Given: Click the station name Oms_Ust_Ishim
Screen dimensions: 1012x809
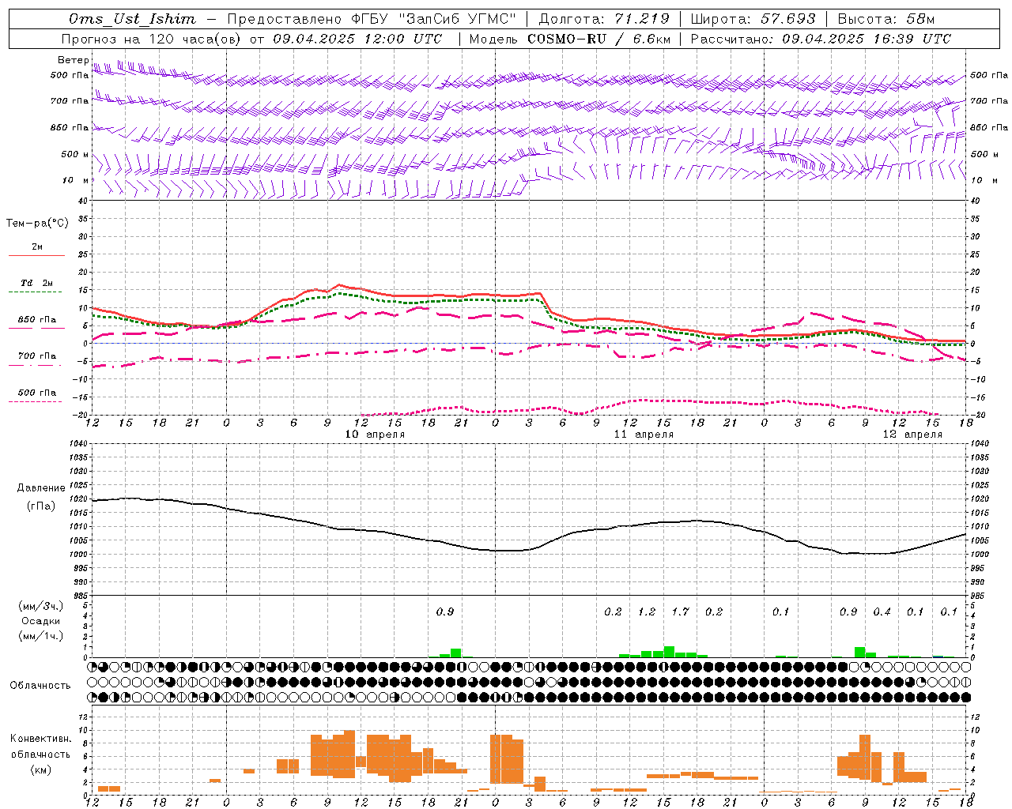Looking at the screenshot, I should (x=132, y=19).
